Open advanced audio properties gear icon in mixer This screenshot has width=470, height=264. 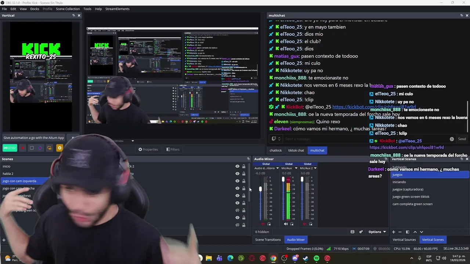click(361, 232)
